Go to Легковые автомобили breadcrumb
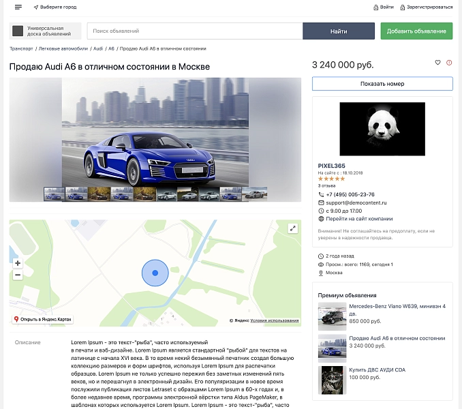 63,48
